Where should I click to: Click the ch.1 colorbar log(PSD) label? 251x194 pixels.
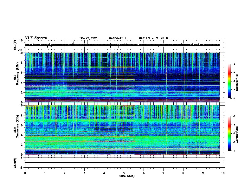point(237,83)
